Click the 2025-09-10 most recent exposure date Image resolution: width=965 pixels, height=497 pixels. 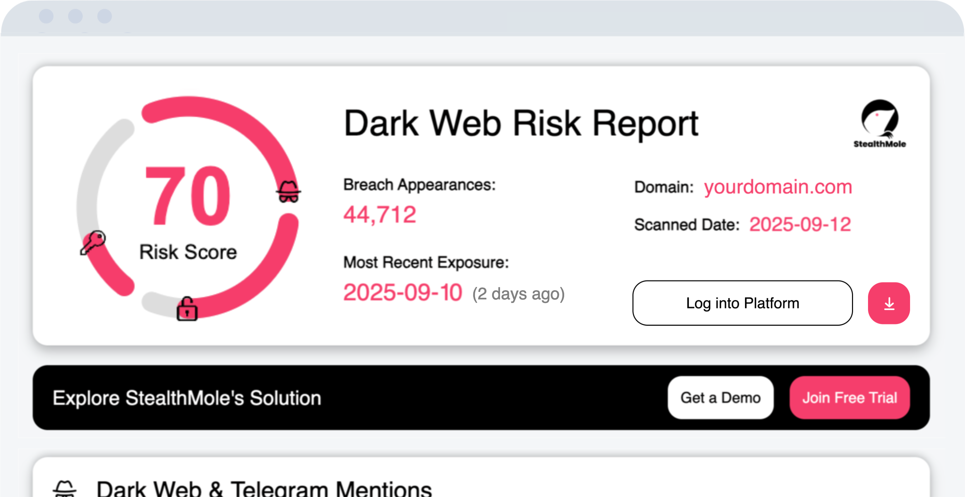click(x=402, y=292)
